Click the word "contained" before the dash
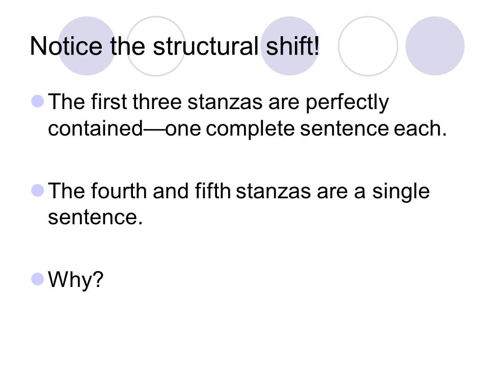 95,128
